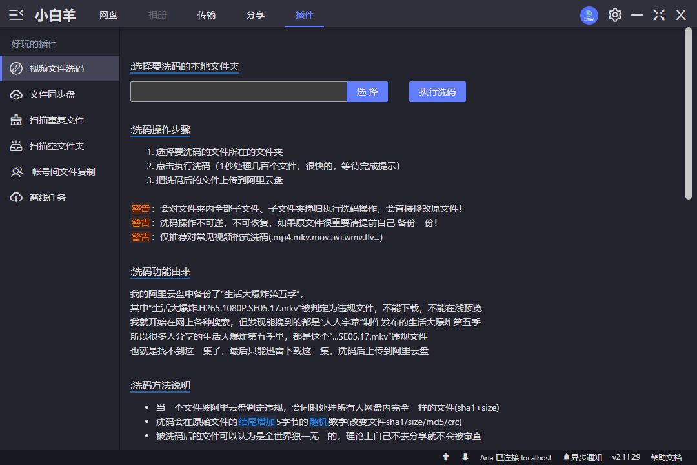Click the download arrow in status bar
Viewport: 697px width, 465px height.
[x=465, y=457]
